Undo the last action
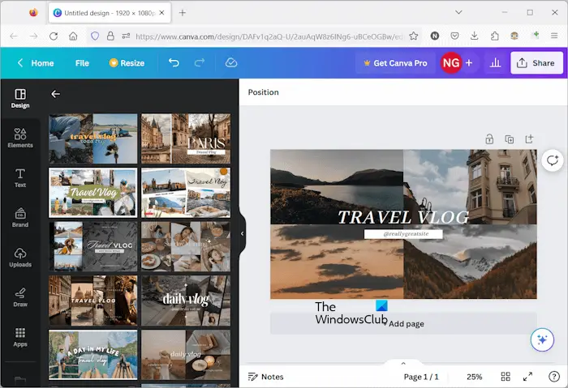This screenshot has width=568, height=388. click(174, 63)
